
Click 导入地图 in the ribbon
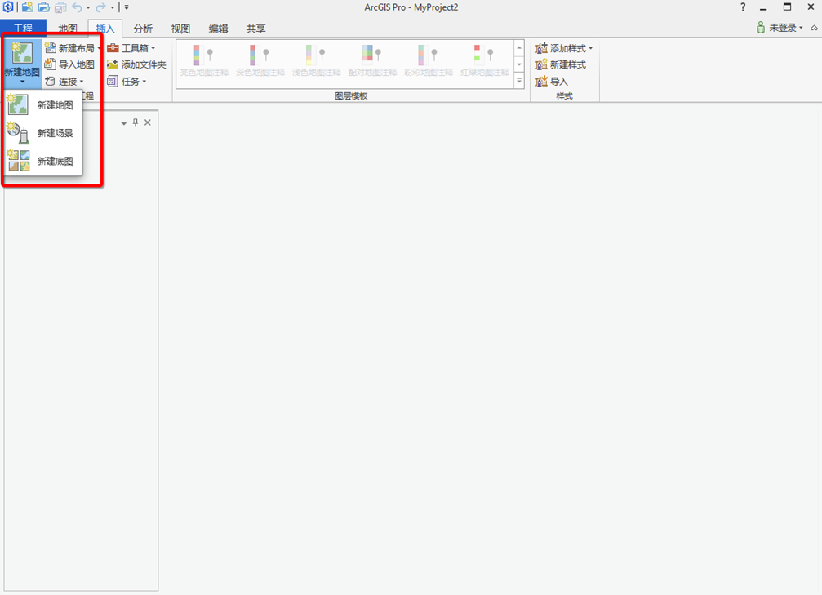tap(69, 64)
